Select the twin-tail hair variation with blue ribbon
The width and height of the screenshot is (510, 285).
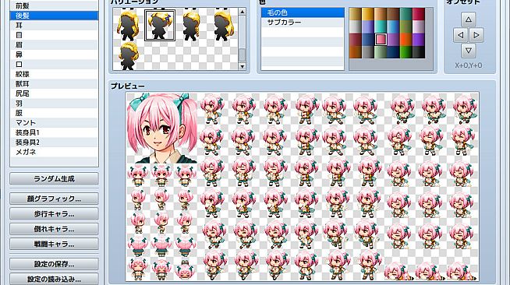coord(160,26)
